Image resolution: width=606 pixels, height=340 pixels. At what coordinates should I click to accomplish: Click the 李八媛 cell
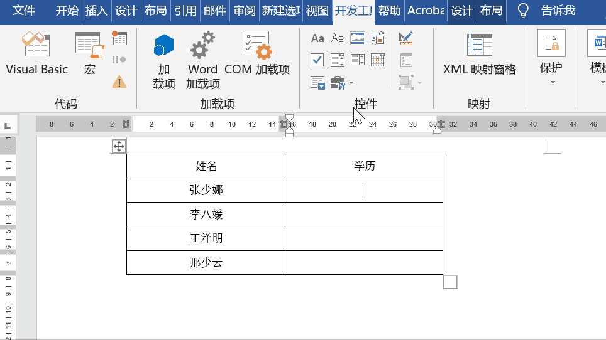[x=206, y=215]
